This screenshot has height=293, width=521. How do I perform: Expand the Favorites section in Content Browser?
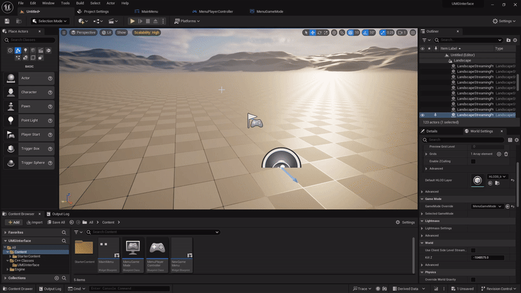[x=5, y=232]
